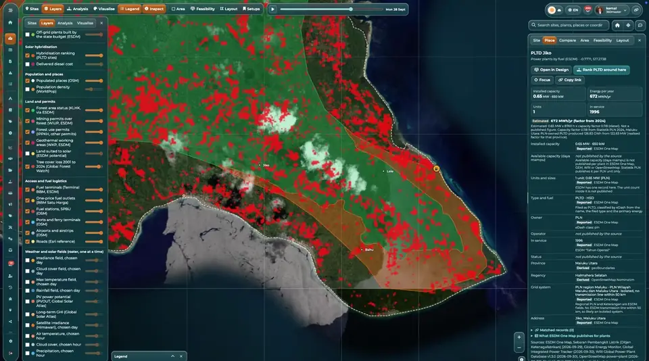The height and width of the screenshot is (361, 649).
Task: Click the logout icon at sidebar bottom
Action: pyautogui.click(x=10, y=353)
